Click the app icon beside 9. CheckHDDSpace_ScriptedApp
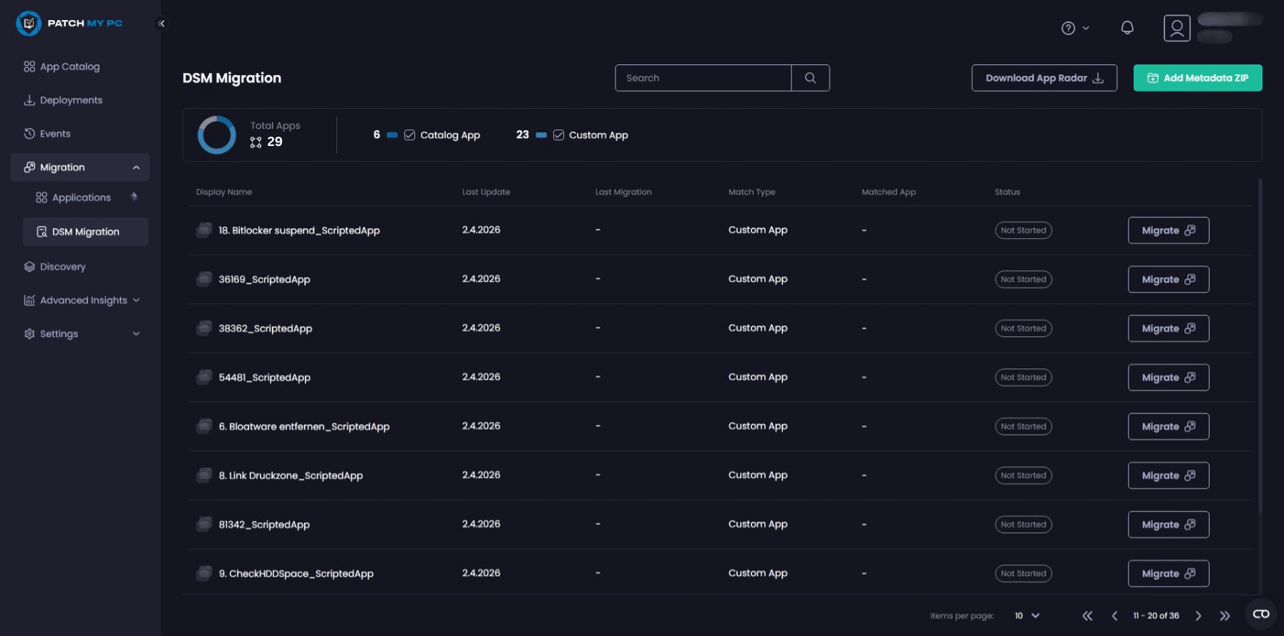Viewport: 1284px width, 636px height. coord(204,573)
